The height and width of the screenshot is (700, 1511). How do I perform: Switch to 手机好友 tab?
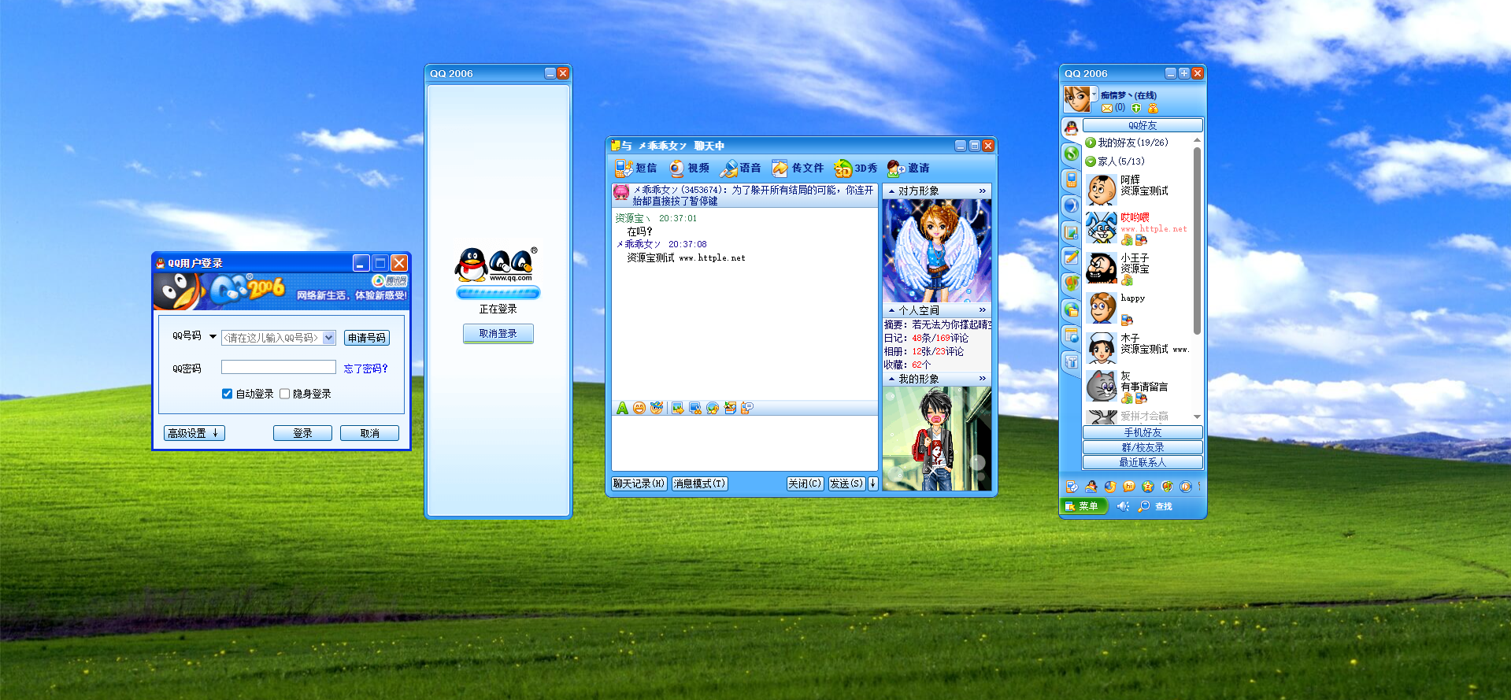[x=1143, y=432]
